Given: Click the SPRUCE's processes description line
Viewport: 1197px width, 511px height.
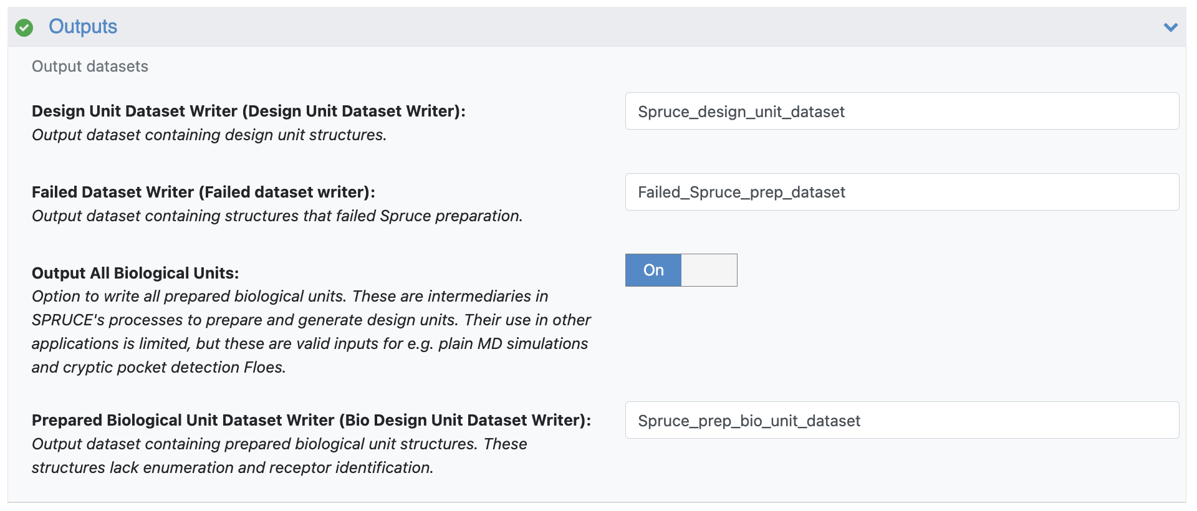Looking at the screenshot, I should point(310,320).
